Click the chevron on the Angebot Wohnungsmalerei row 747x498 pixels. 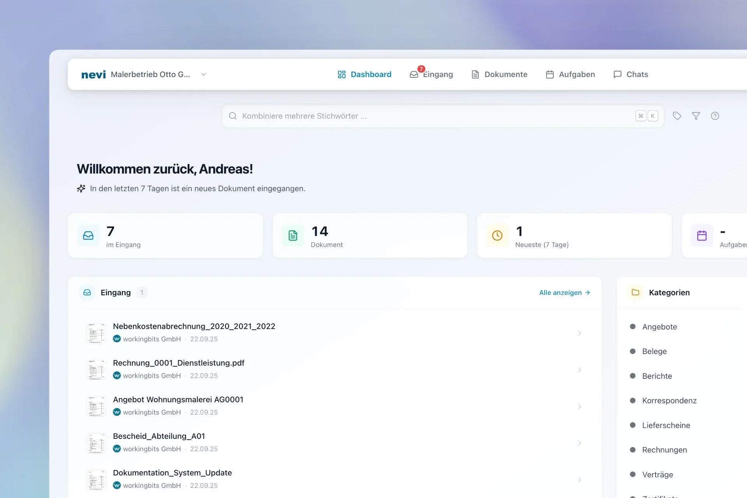point(579,407)
